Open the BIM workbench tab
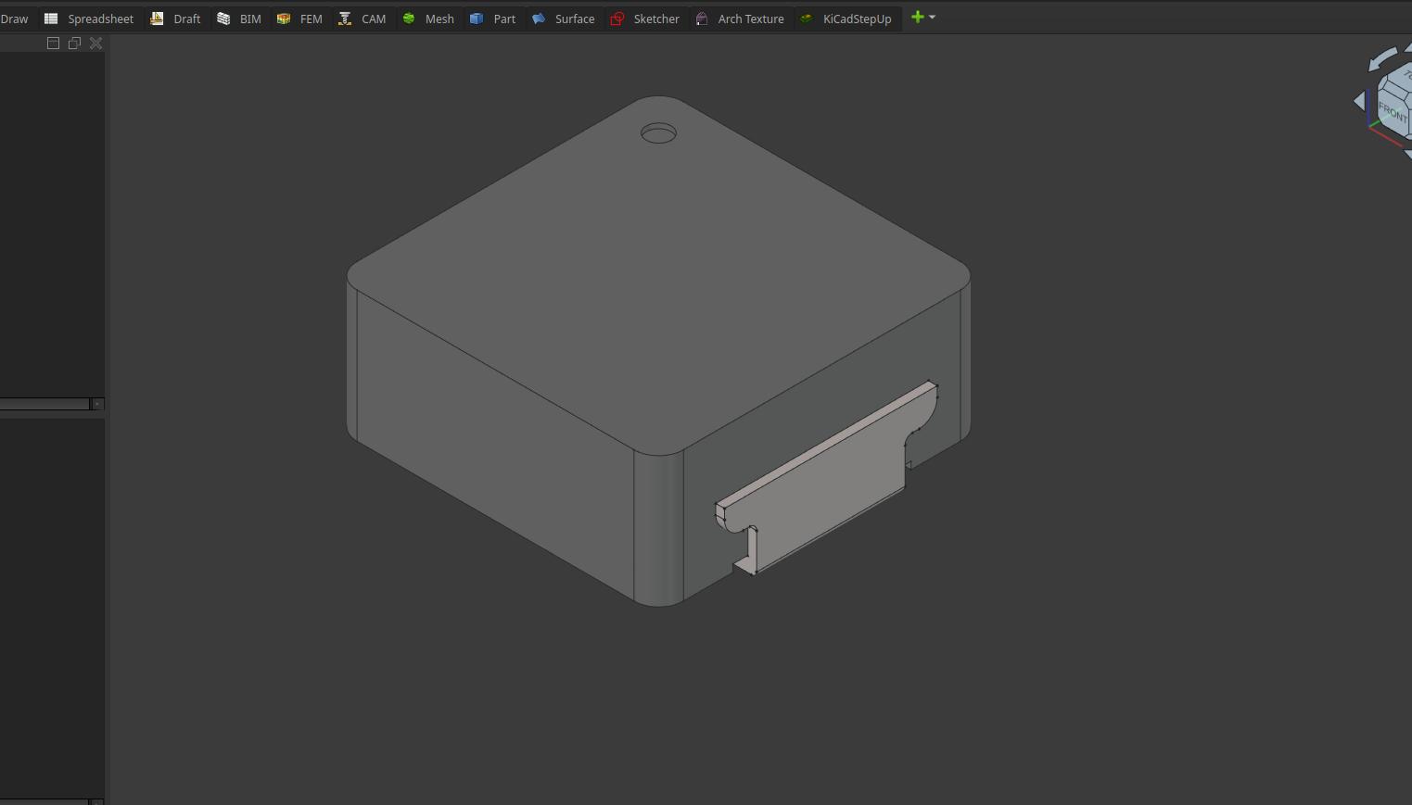Screen dimensions: 1412x805 click(239, 19)
